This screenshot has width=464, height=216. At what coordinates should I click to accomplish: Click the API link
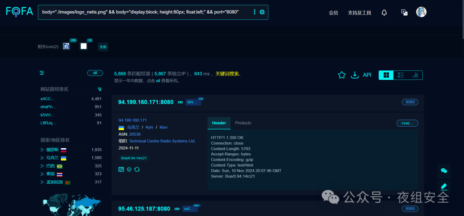tap(367, 75)
